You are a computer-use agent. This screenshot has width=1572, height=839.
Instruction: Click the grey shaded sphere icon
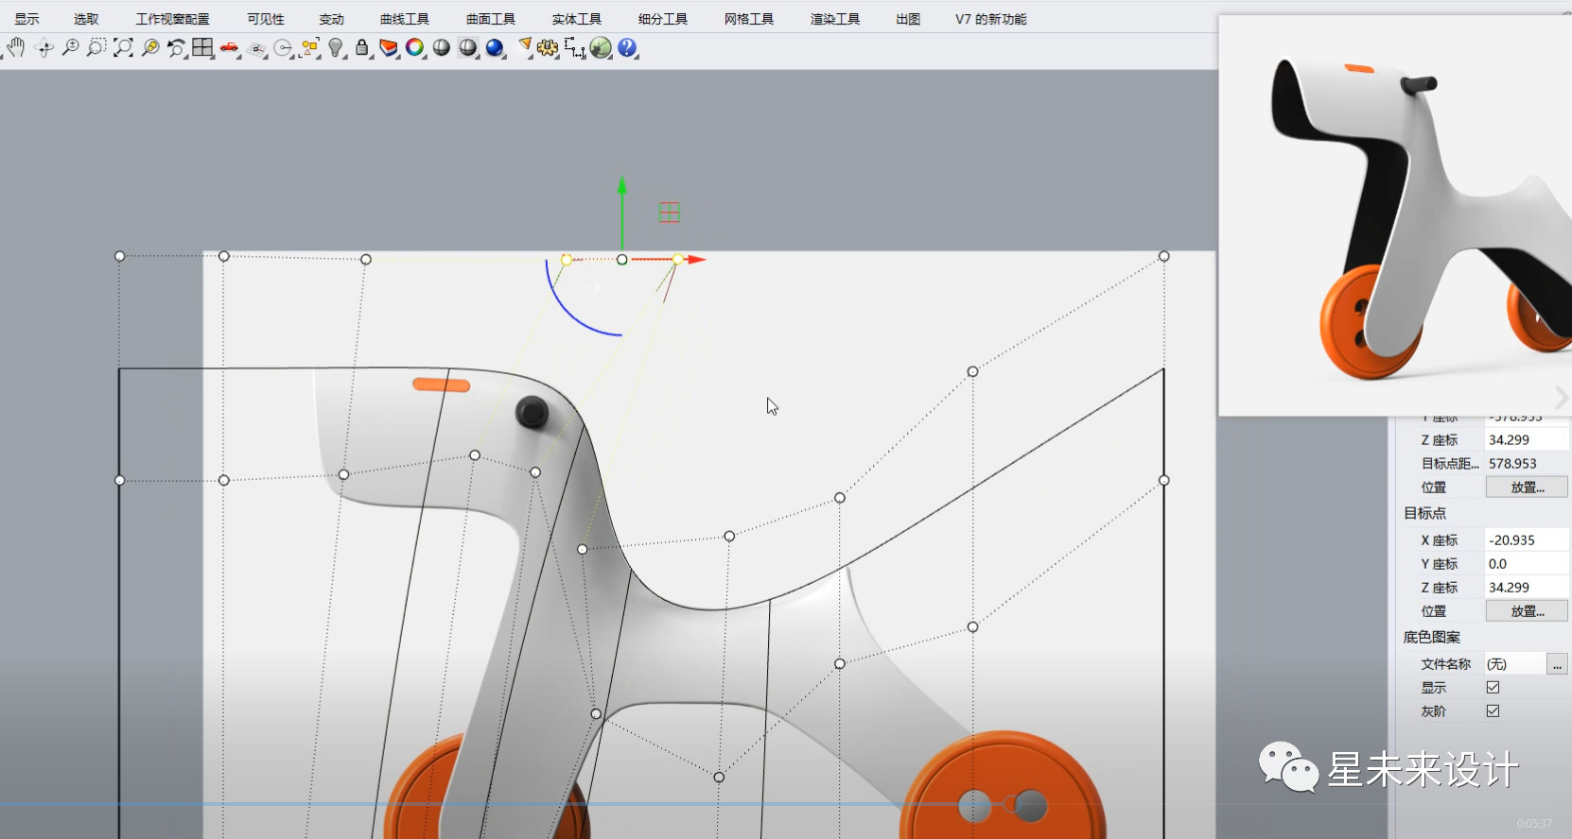(442, 47)
